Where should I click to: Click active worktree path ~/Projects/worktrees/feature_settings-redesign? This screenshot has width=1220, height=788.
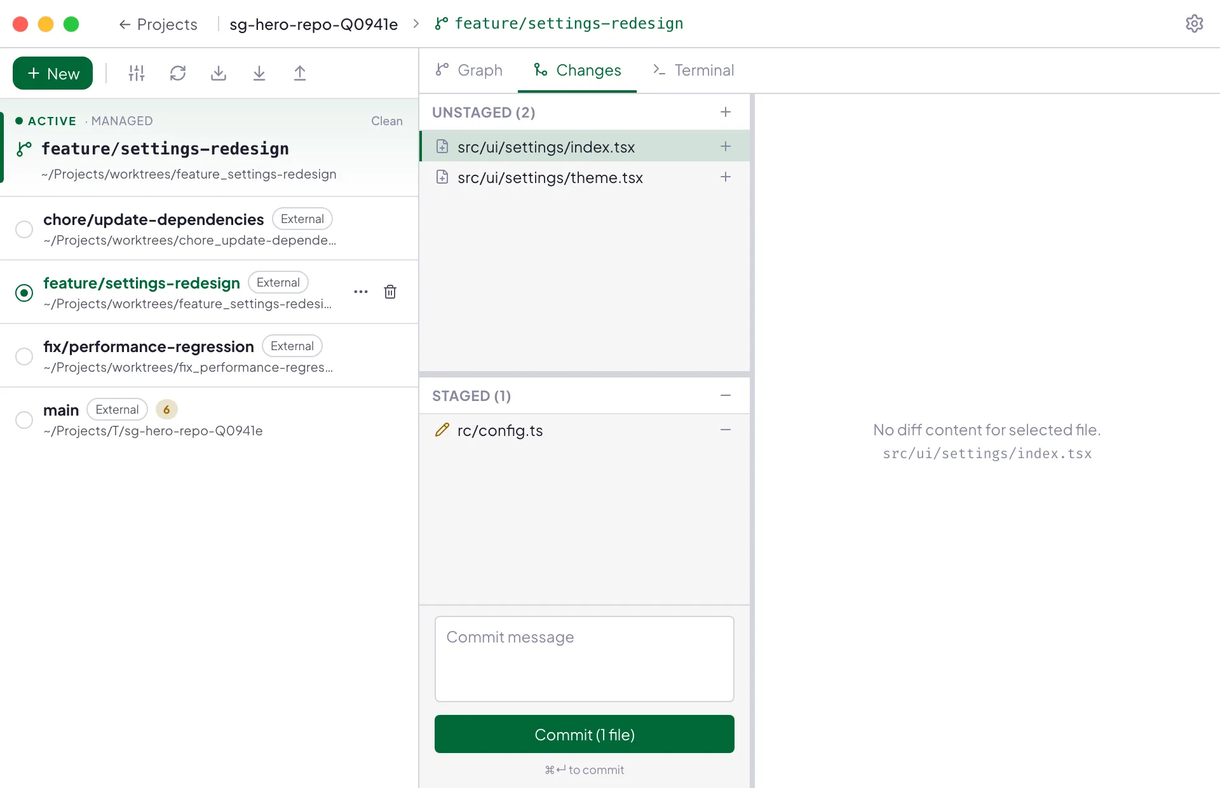[189, 174]
